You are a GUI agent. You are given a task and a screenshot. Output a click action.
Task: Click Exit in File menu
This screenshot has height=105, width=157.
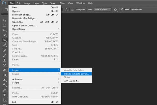click(x=35, y=102)
